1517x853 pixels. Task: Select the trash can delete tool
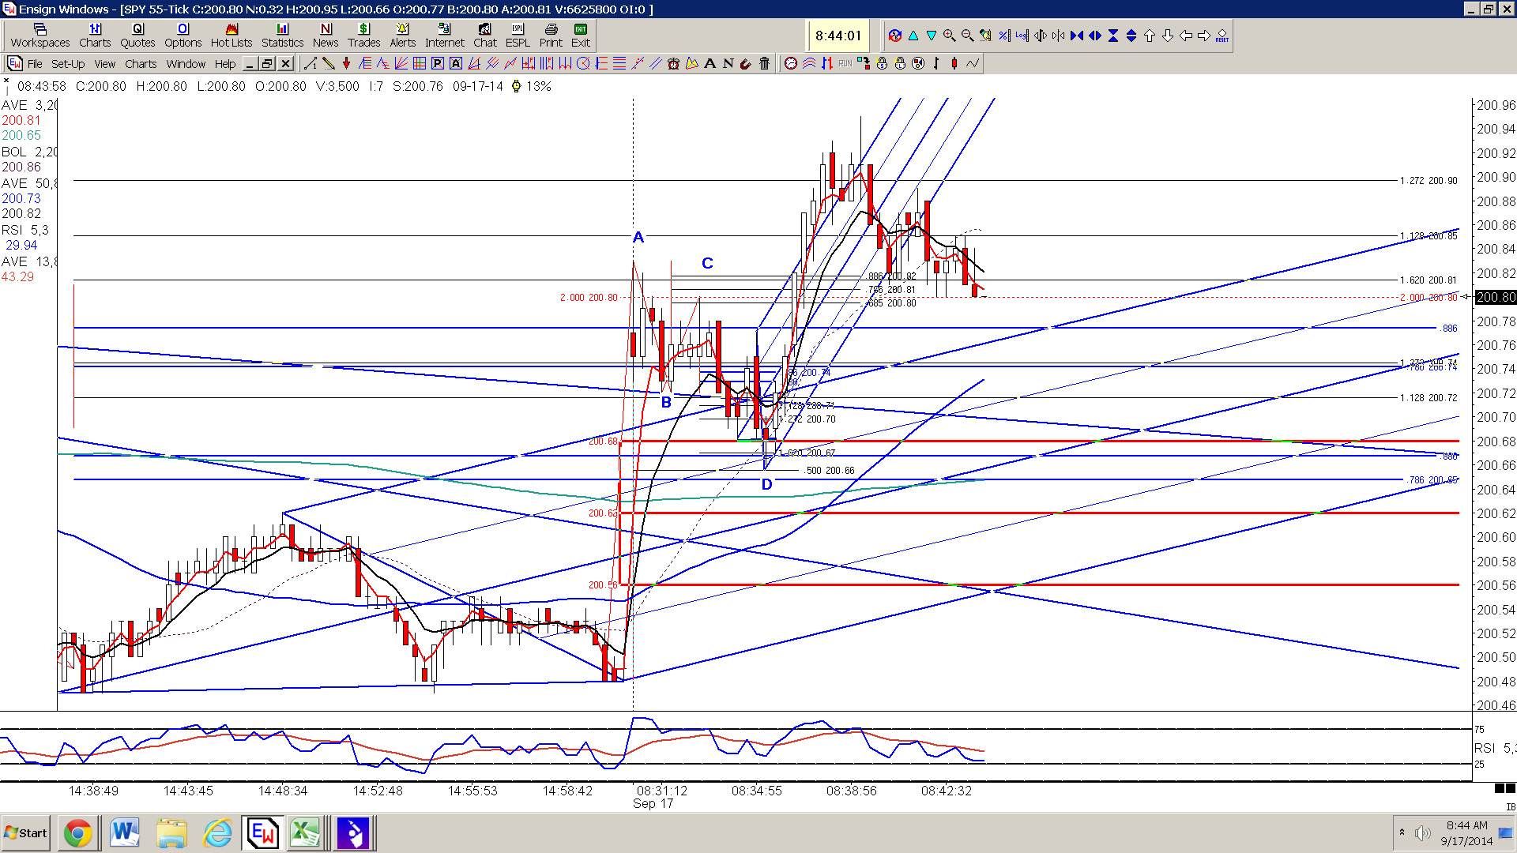764,63
